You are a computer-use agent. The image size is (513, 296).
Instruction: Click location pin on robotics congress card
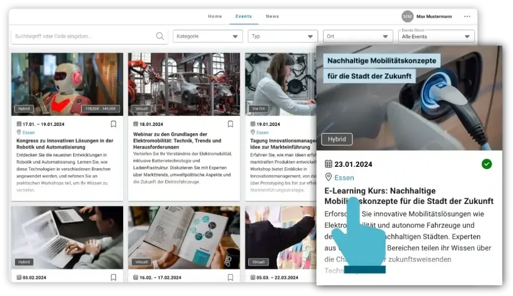(x=19, y=133)
